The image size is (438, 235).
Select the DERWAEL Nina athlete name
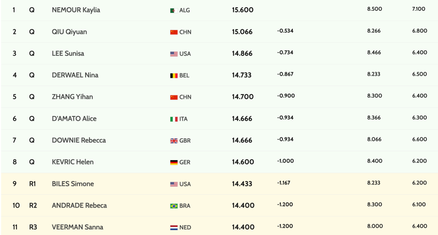(75, 75)
